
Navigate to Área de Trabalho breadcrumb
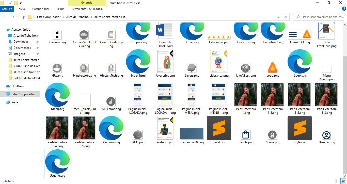click(77, 17)
